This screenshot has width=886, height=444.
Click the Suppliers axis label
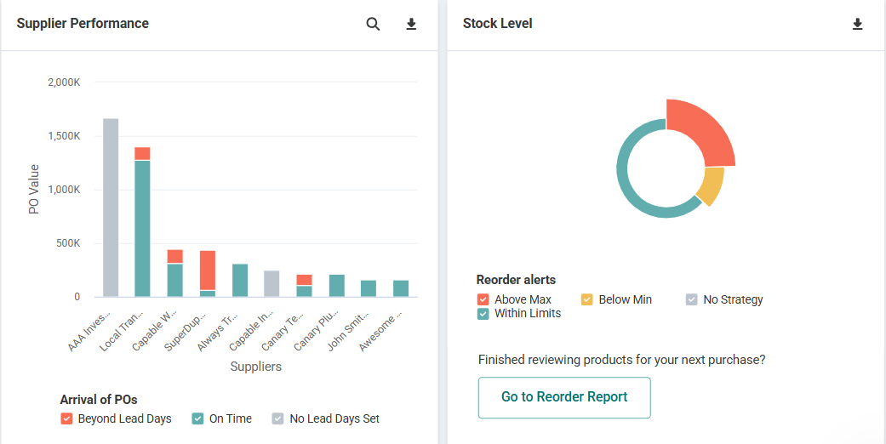(256, 367)
